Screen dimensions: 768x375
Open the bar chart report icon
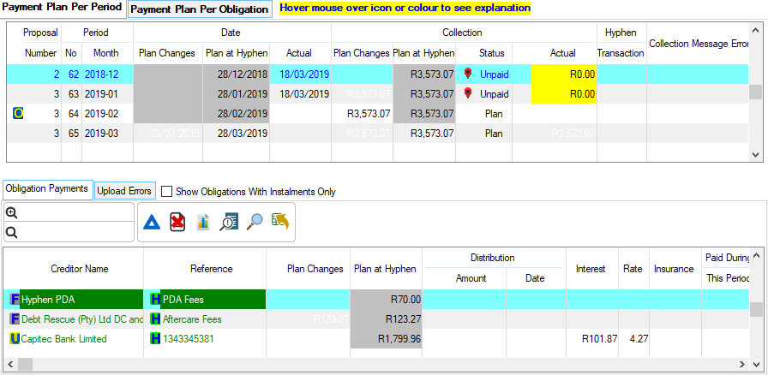coord(203,222)
